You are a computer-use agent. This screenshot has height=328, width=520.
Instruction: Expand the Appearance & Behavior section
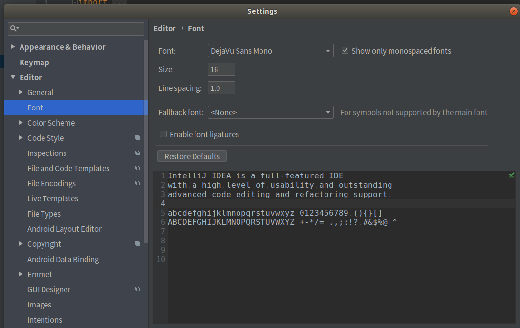[13, 47]
